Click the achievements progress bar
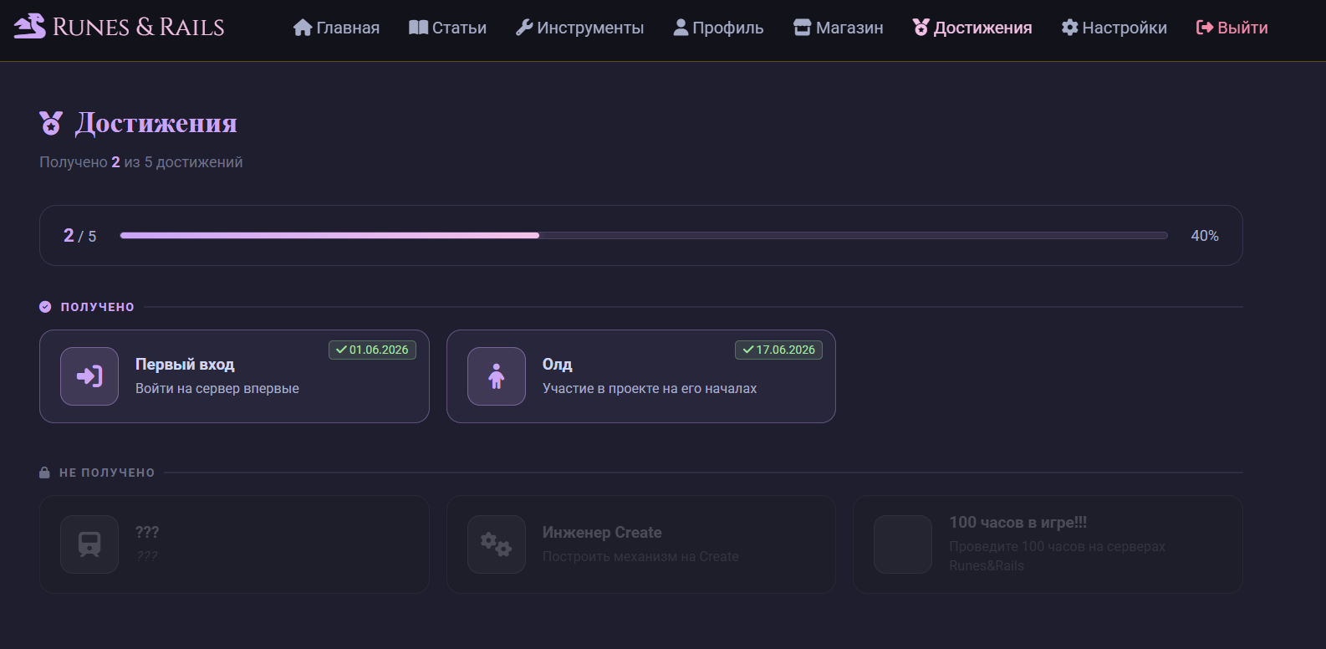1326x649 pixels. pos(644,236)
